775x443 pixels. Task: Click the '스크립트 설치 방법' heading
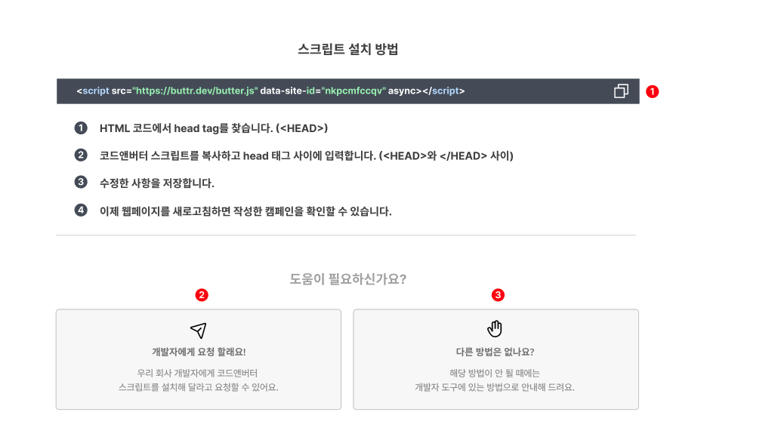[x=348, y=49]
